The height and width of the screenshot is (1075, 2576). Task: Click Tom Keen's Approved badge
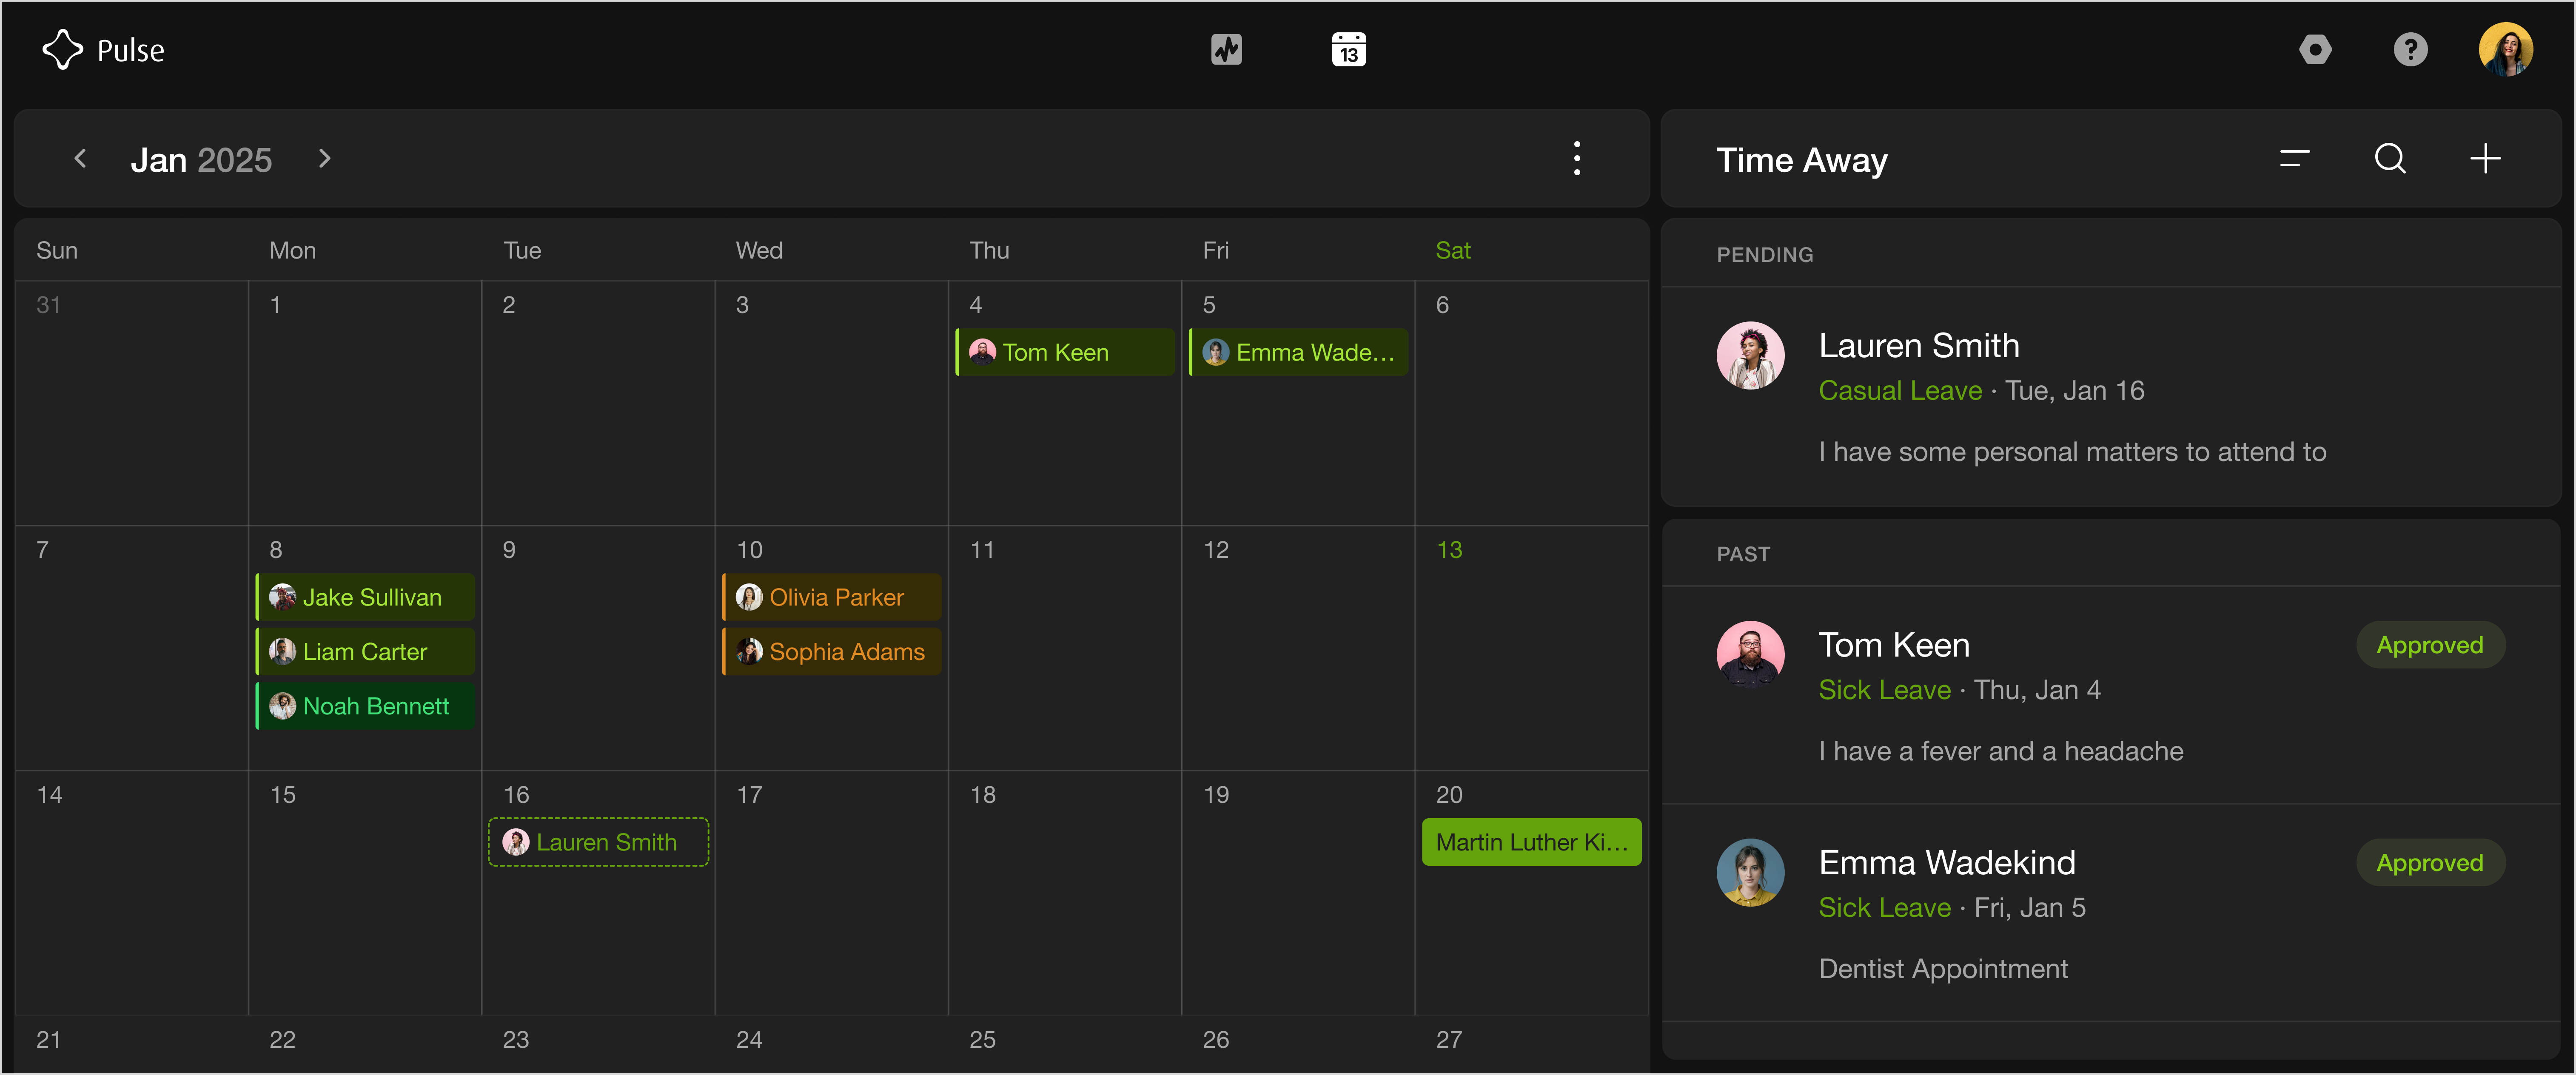click(2430, 645)
